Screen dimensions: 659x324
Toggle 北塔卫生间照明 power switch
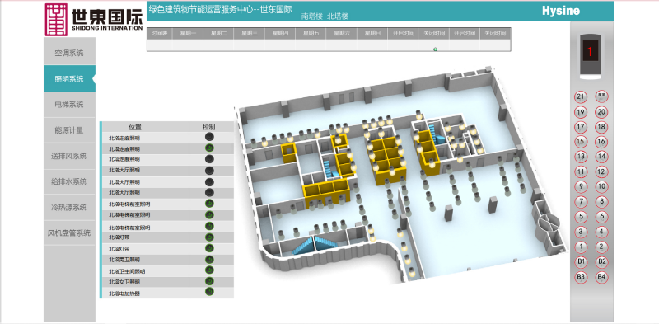(209, 270)
